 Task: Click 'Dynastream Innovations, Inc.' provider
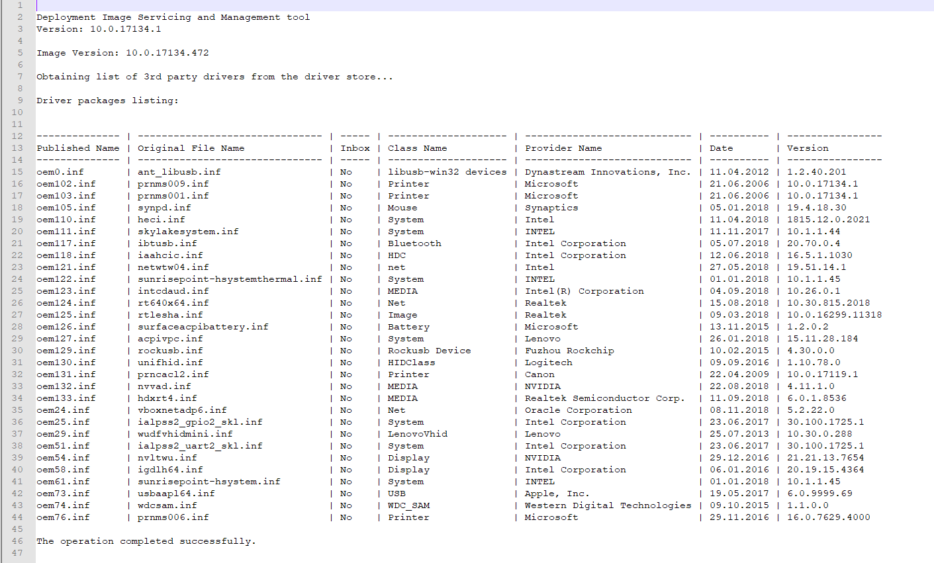click(608, 172)
